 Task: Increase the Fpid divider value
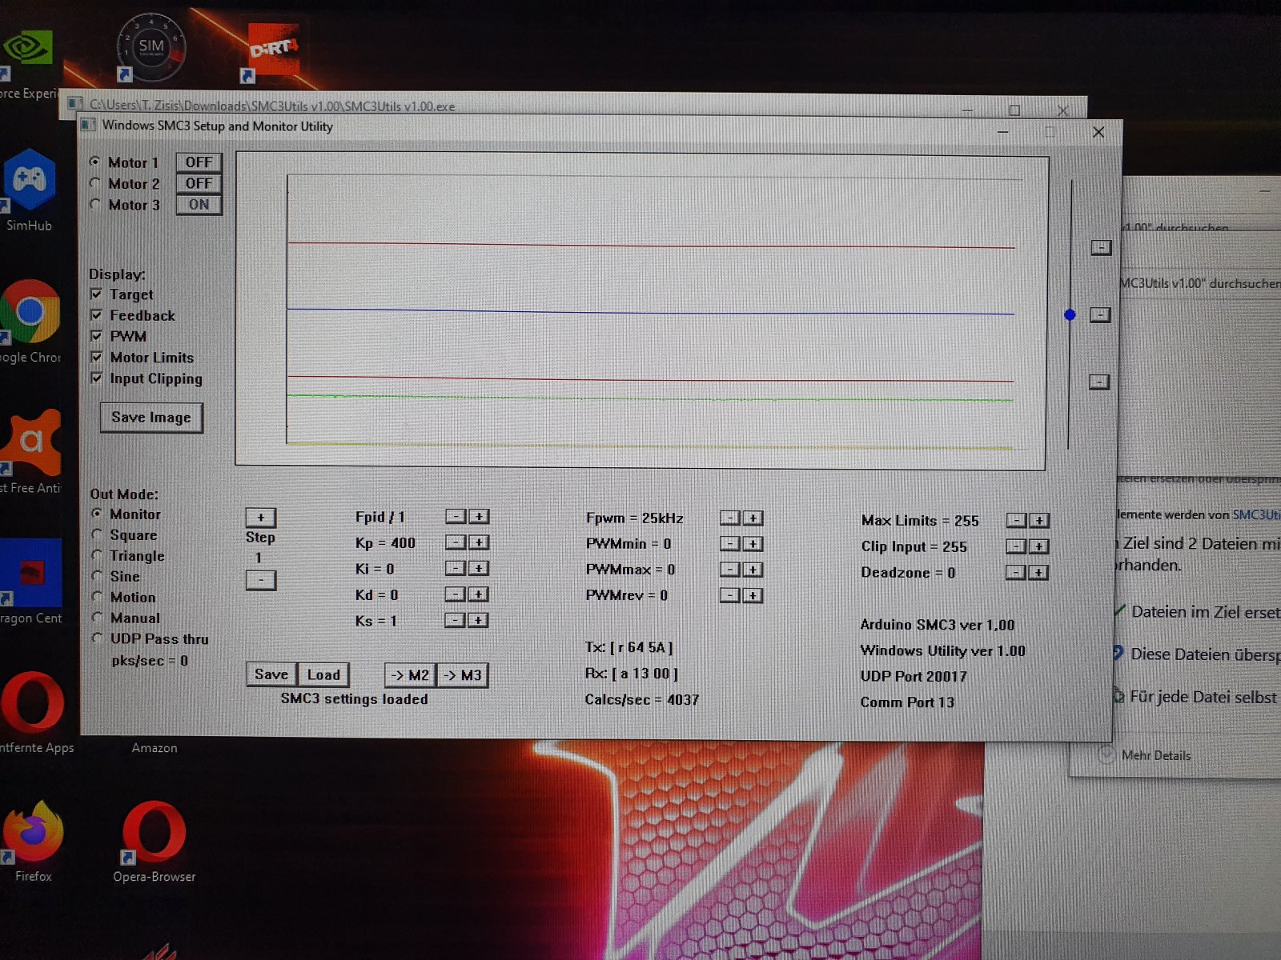[x=479, y=517]
